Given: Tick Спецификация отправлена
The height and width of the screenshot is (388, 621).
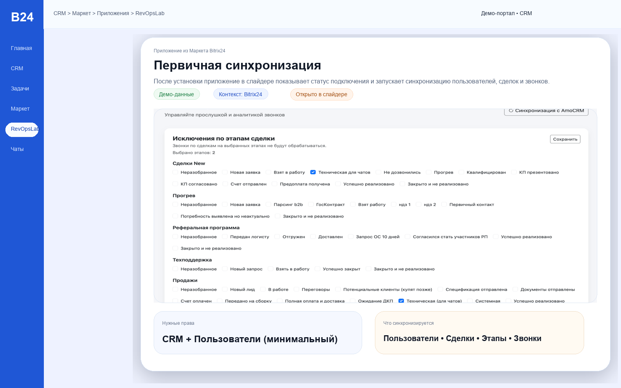Looking at the screenshot, I should click(x=440, y=289).
